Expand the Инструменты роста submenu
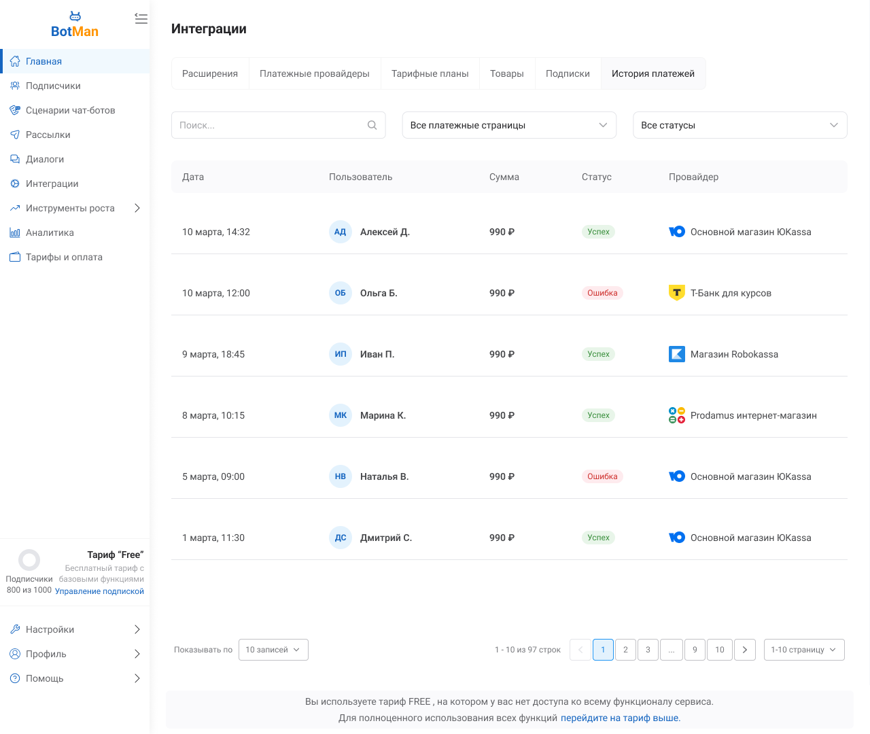Image resolution: width=870 pixels, height=734 pixels. 137,208
